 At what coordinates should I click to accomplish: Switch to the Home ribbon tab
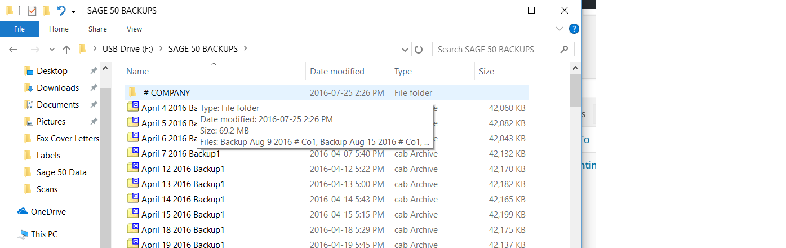click(59, 29)
